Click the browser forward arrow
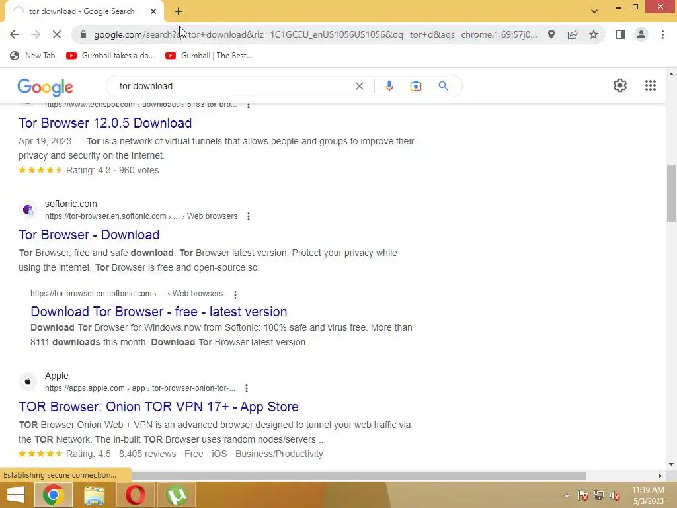677x508 pixels. [36, 34]
